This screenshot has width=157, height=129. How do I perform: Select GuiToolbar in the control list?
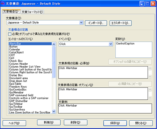pos(30,107)
